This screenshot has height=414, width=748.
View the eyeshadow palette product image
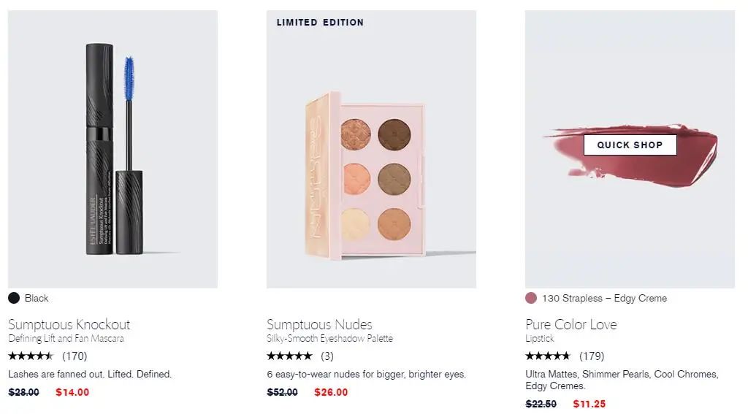tap(371, 149)
